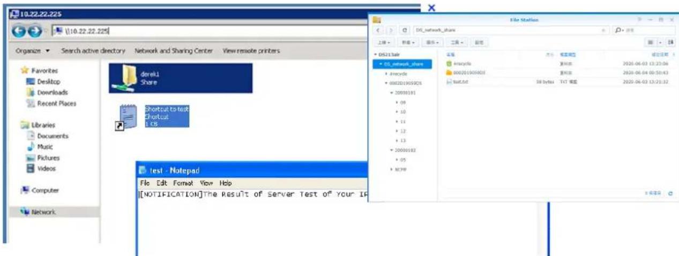Open Pictures library
The height and width of the screenshot is (256, 679).
click(x=43, y=158)
